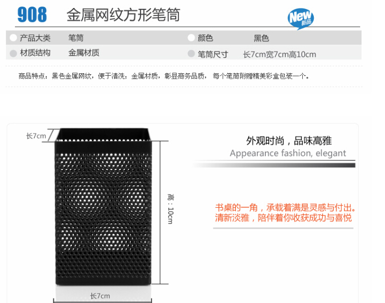Select the bullet circle beside 材质结构
This screenshot has width=385, height=303.
point(13,53)
